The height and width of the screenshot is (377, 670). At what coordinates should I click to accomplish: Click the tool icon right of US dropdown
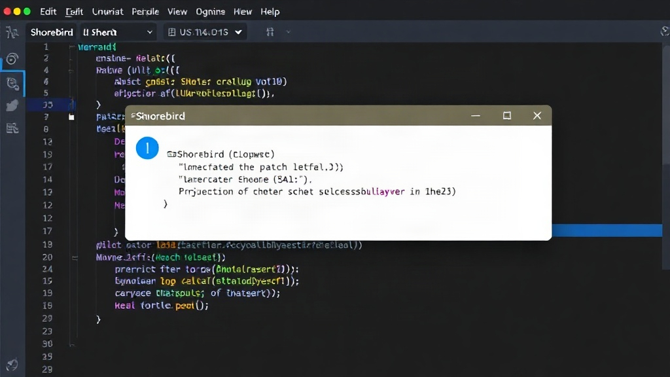270,32
